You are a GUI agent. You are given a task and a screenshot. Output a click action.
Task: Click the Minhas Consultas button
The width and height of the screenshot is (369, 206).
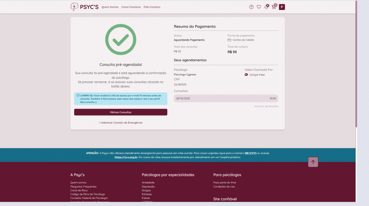point(121,112)
